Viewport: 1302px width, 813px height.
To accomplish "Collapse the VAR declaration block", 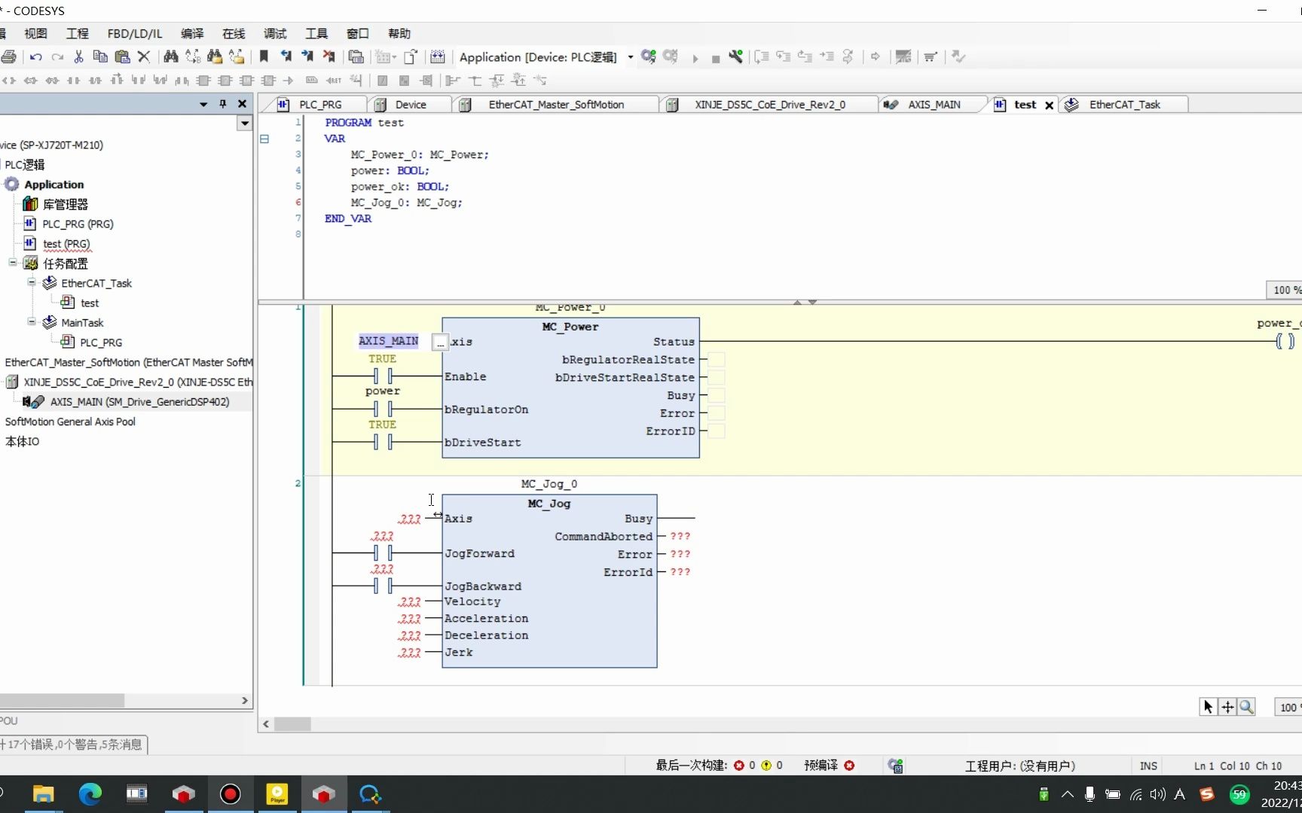I will click(263, 138).
